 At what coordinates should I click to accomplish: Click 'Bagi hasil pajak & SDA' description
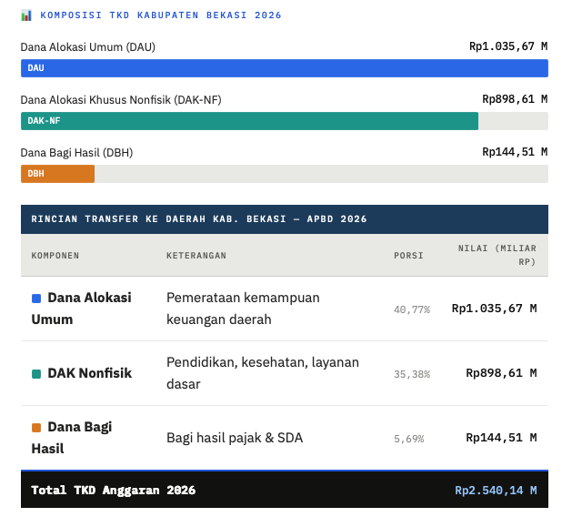tap(235, 438)
